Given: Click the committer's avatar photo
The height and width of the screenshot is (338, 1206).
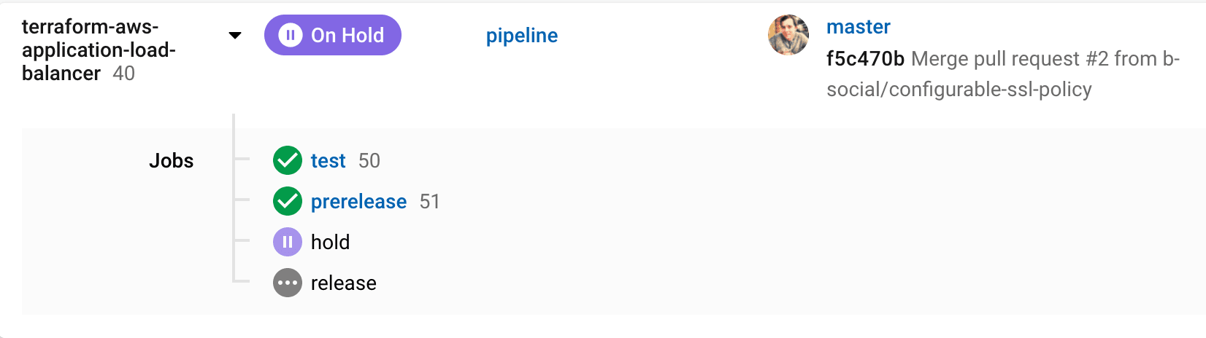Looking at the screenshot, I should pyautogui.click(x=788, y=35).
